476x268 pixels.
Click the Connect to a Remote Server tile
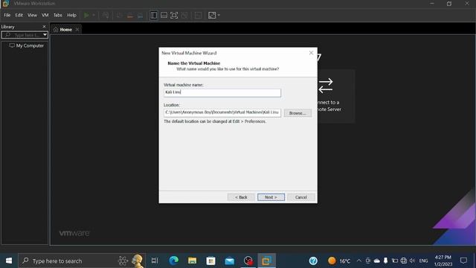335,96
